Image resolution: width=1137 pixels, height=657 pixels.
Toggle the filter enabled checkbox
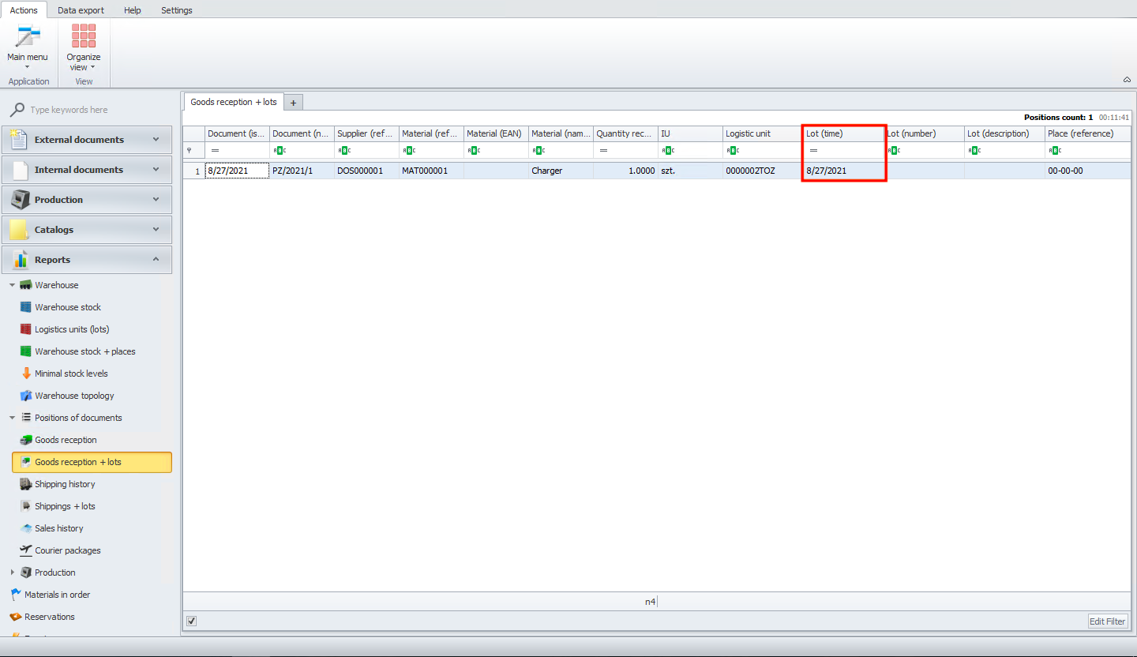(191, 621)
